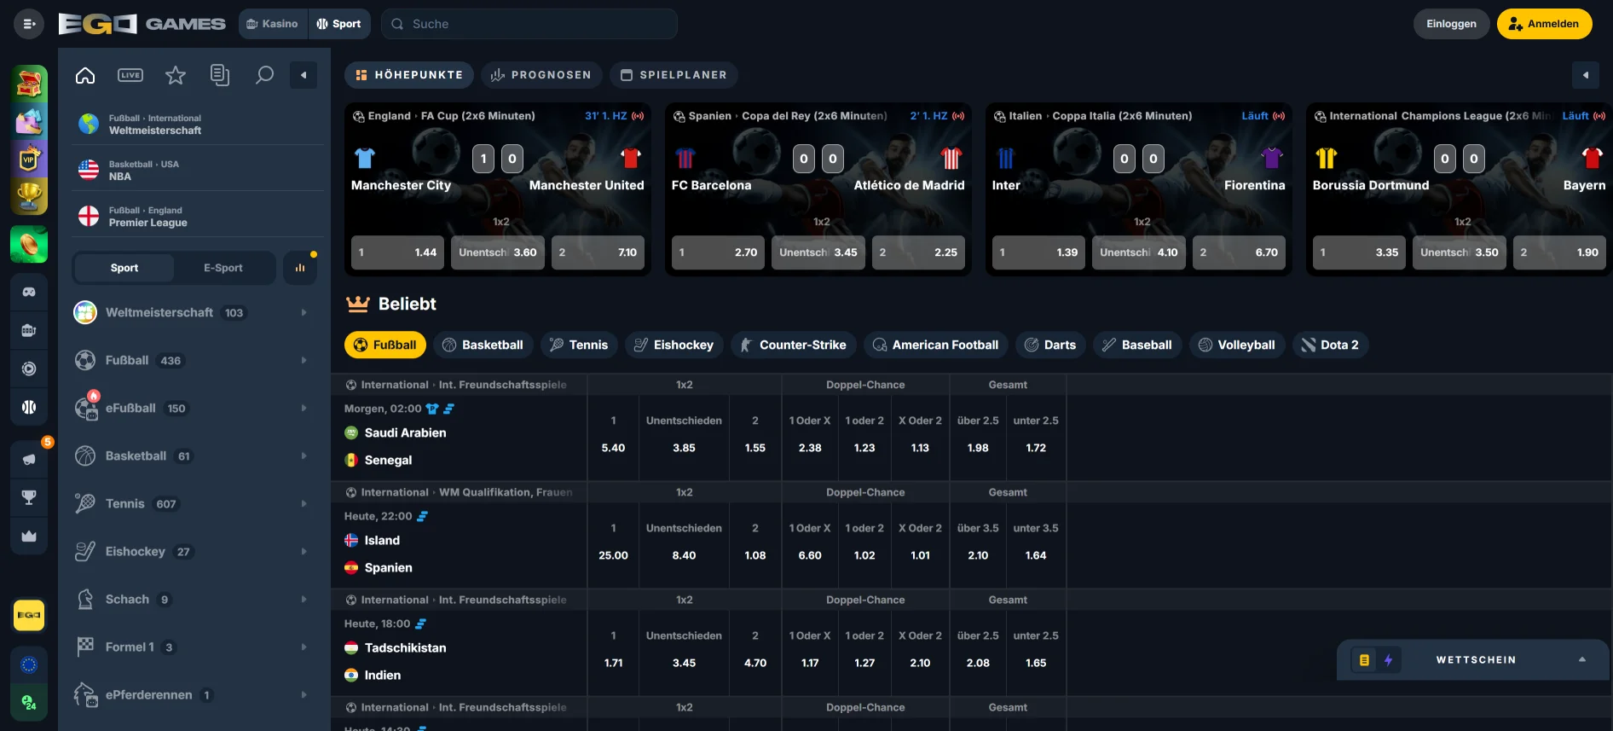Screen dimensions: 1613x731
Task: Click the slot game icon at top of rail
Action: [x=29, y=84]
